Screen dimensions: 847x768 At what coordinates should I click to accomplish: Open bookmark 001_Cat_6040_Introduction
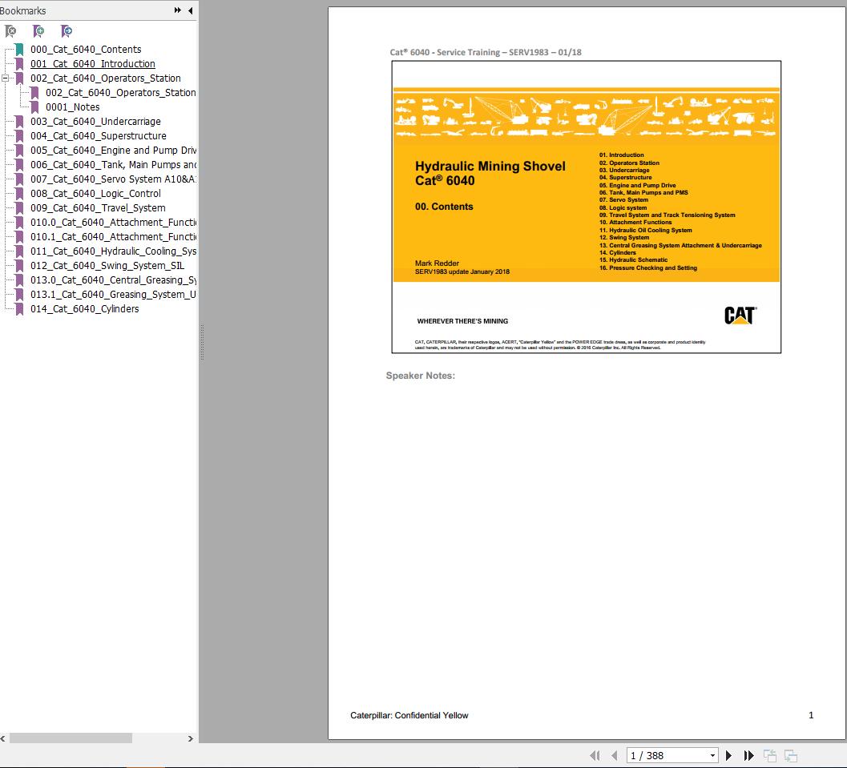click(x=93, y=64)
